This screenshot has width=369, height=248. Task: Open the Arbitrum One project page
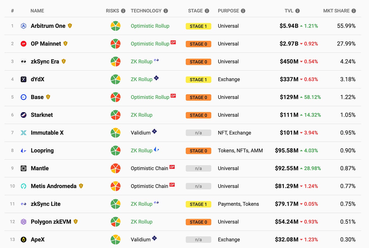[48, 26]
